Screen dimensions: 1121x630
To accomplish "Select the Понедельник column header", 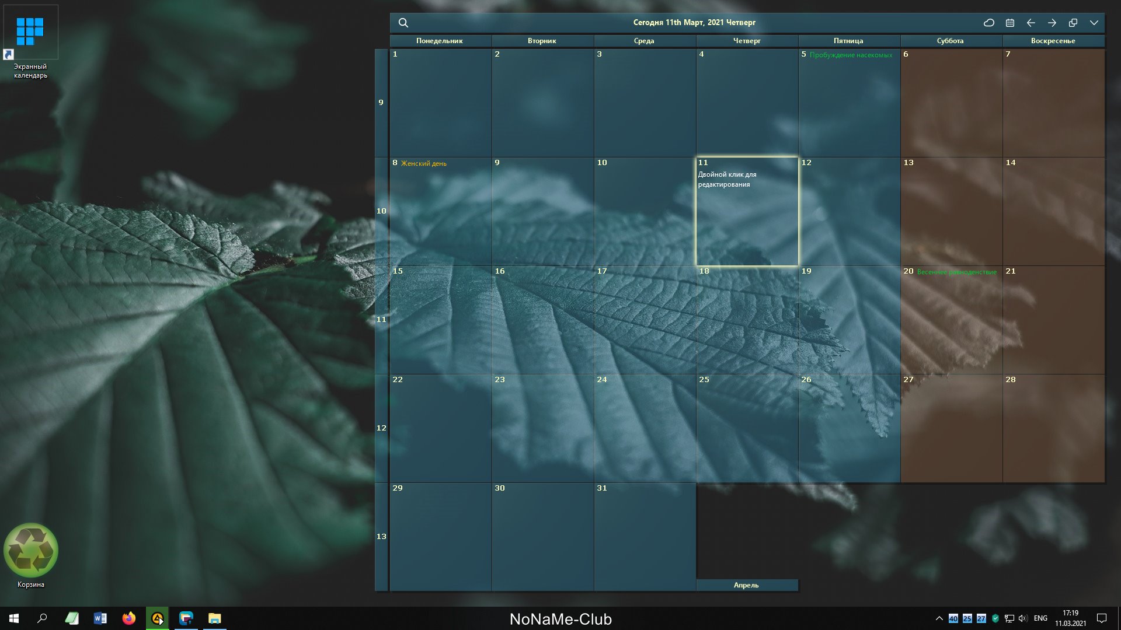I will coord(440,41).
